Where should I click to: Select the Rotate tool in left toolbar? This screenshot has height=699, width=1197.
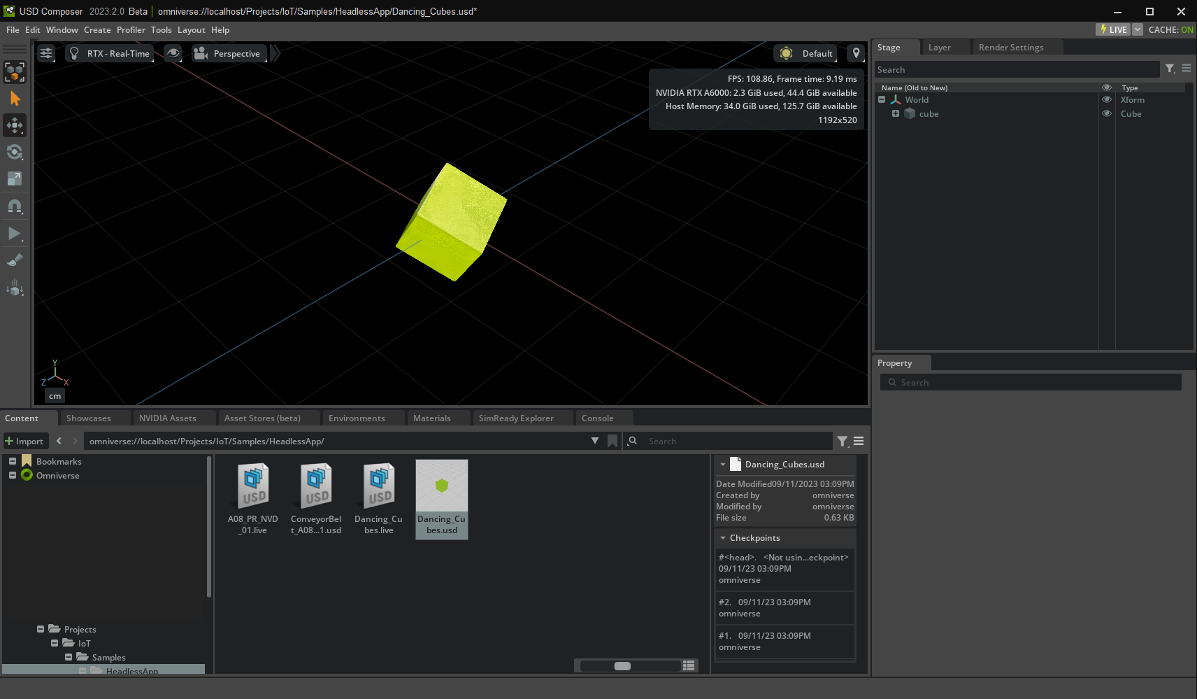[15, 153]
